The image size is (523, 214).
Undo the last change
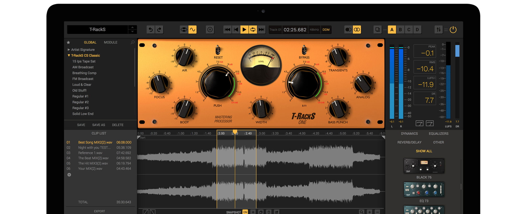click(x=151, y=30)
